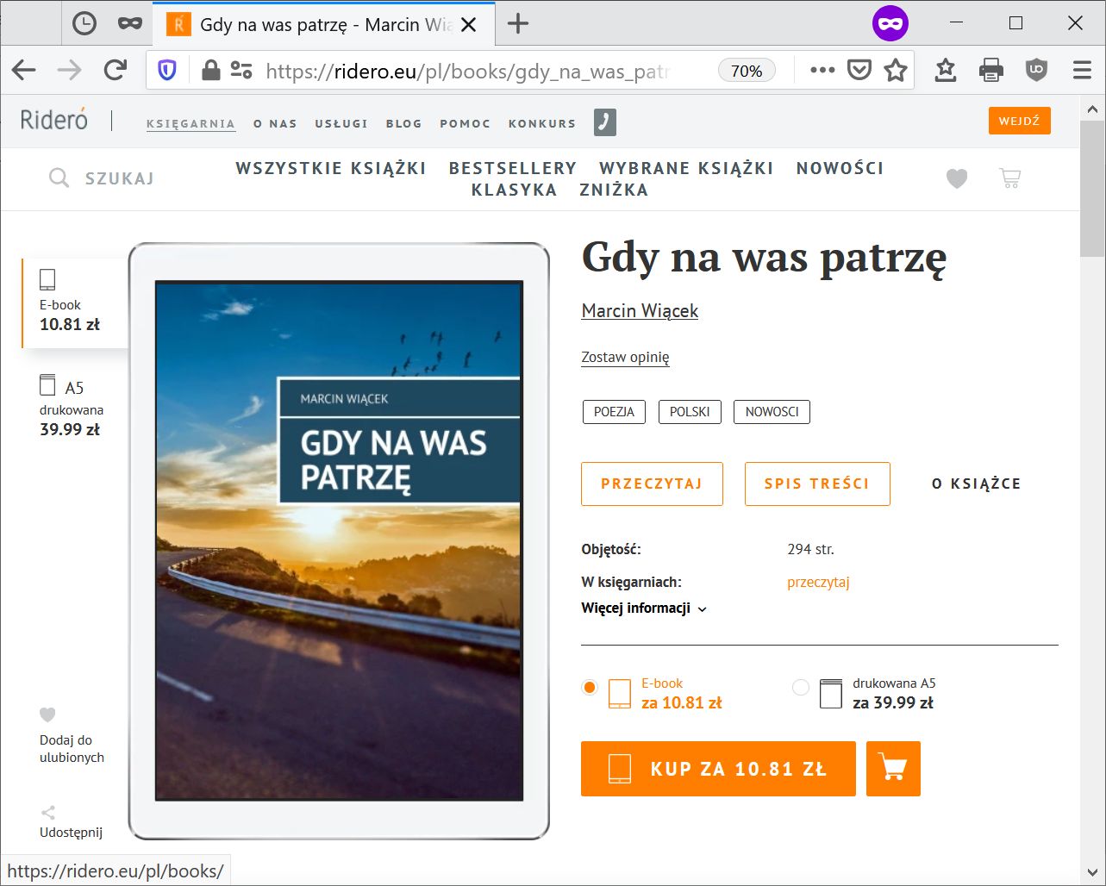Open a new browser tab

coord(517,24)
